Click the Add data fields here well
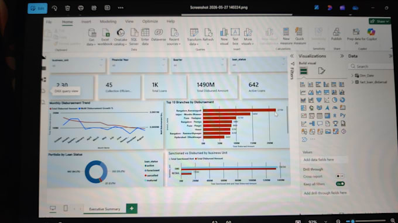This screenshot has height=223, width=398. (x=325, y=160)
